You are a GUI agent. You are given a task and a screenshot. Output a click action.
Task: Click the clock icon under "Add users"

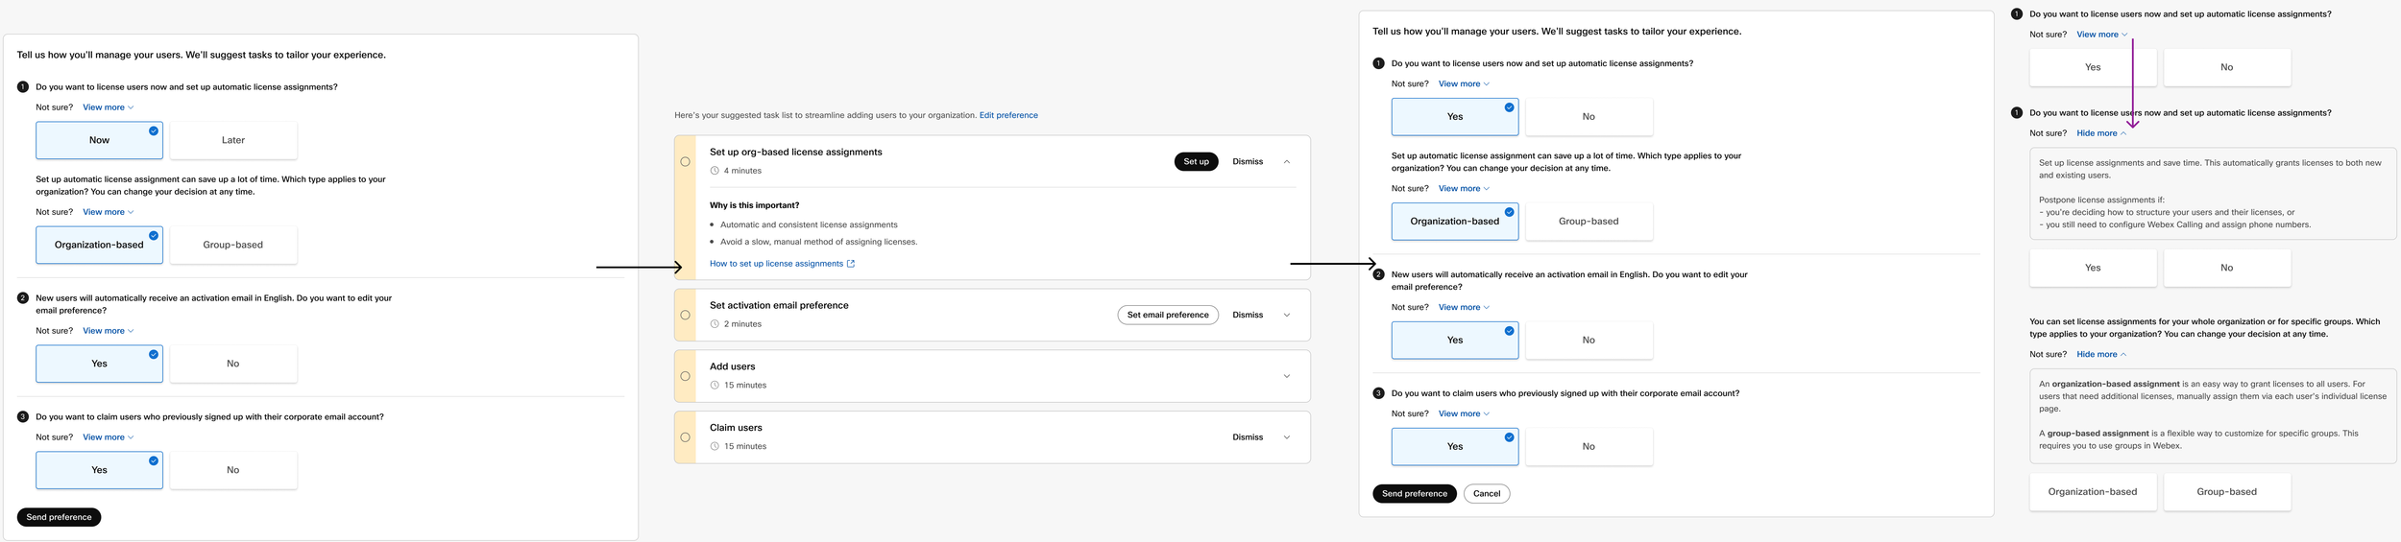(715, 386)
